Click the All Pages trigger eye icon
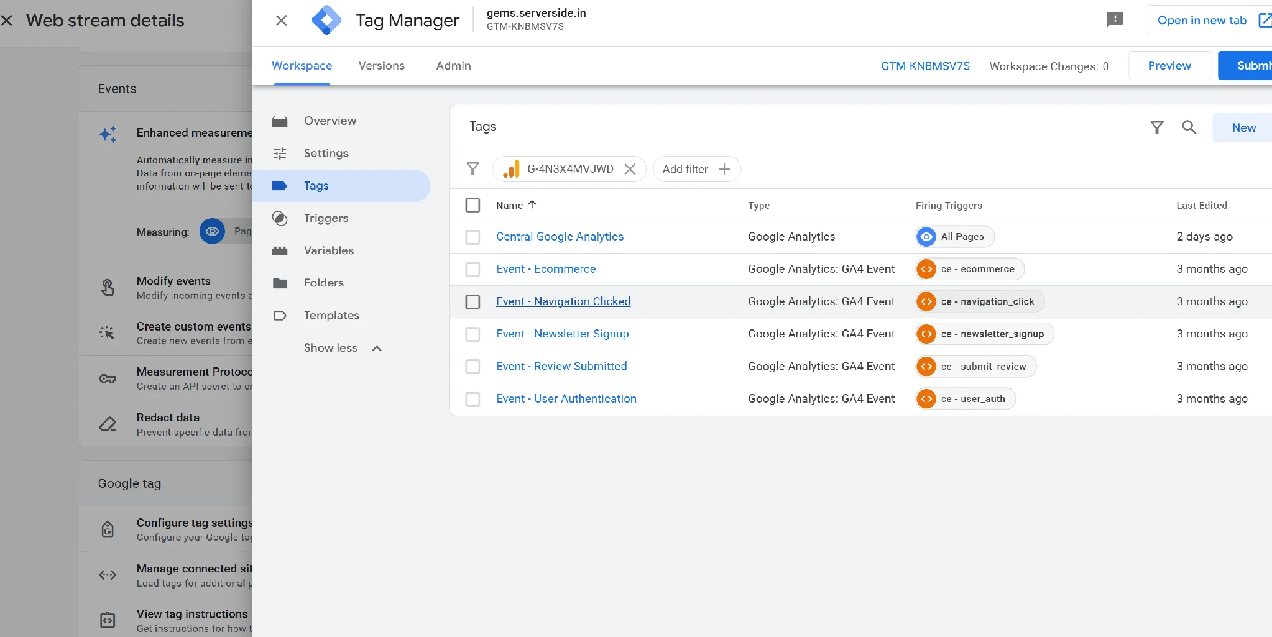 (926, 237)
